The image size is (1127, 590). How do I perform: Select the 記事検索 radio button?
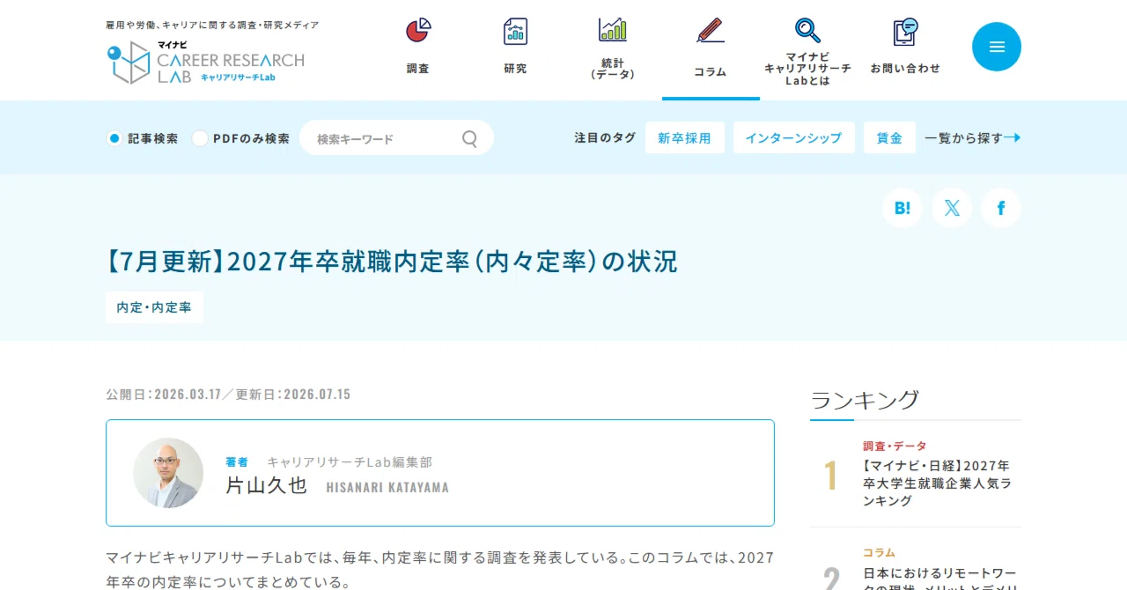(x=114, y=138)
